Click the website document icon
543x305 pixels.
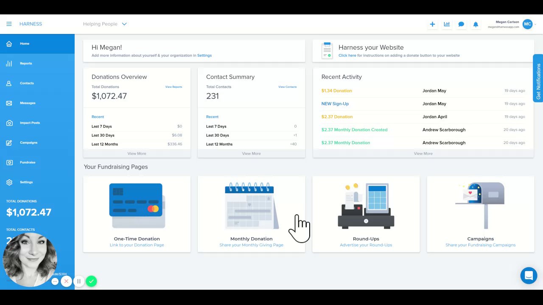tap(327, 51)
